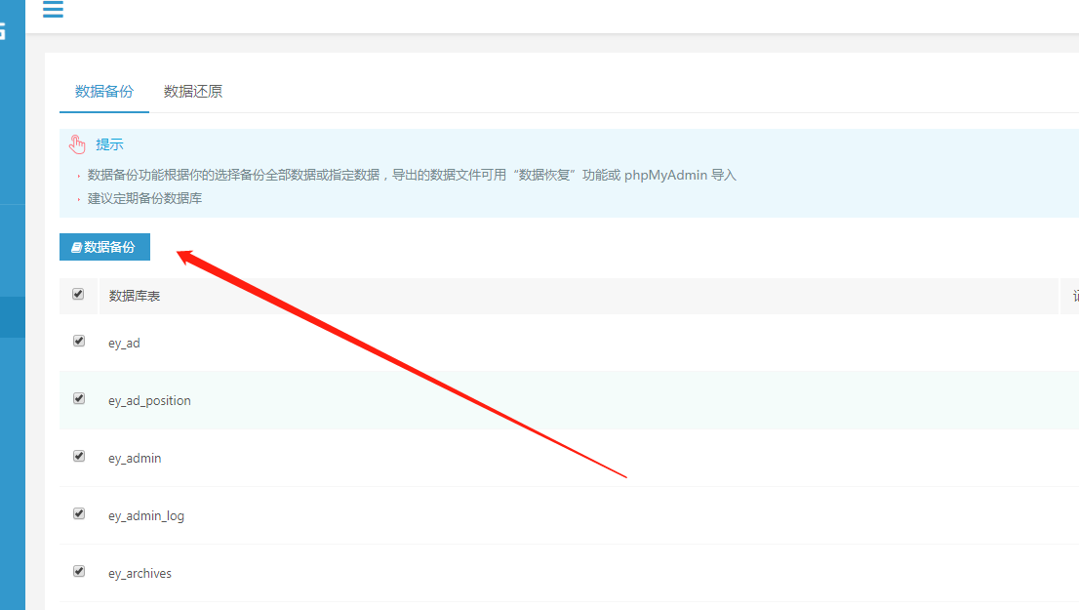Switch to the 数据还原 tab
1079x610 pixels.
click(x=193, y=92)
